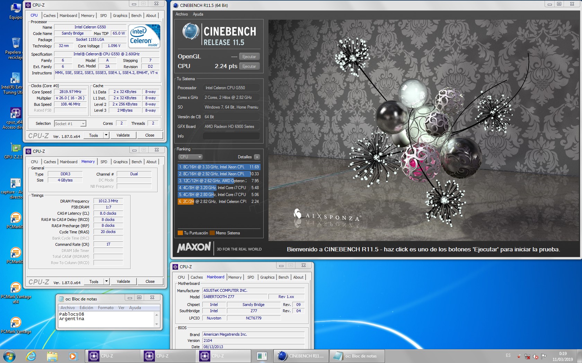
Task: Switch to SPD tab in Memory CPU-Z window
Action: pyautogui.click(x=104, y=162)
